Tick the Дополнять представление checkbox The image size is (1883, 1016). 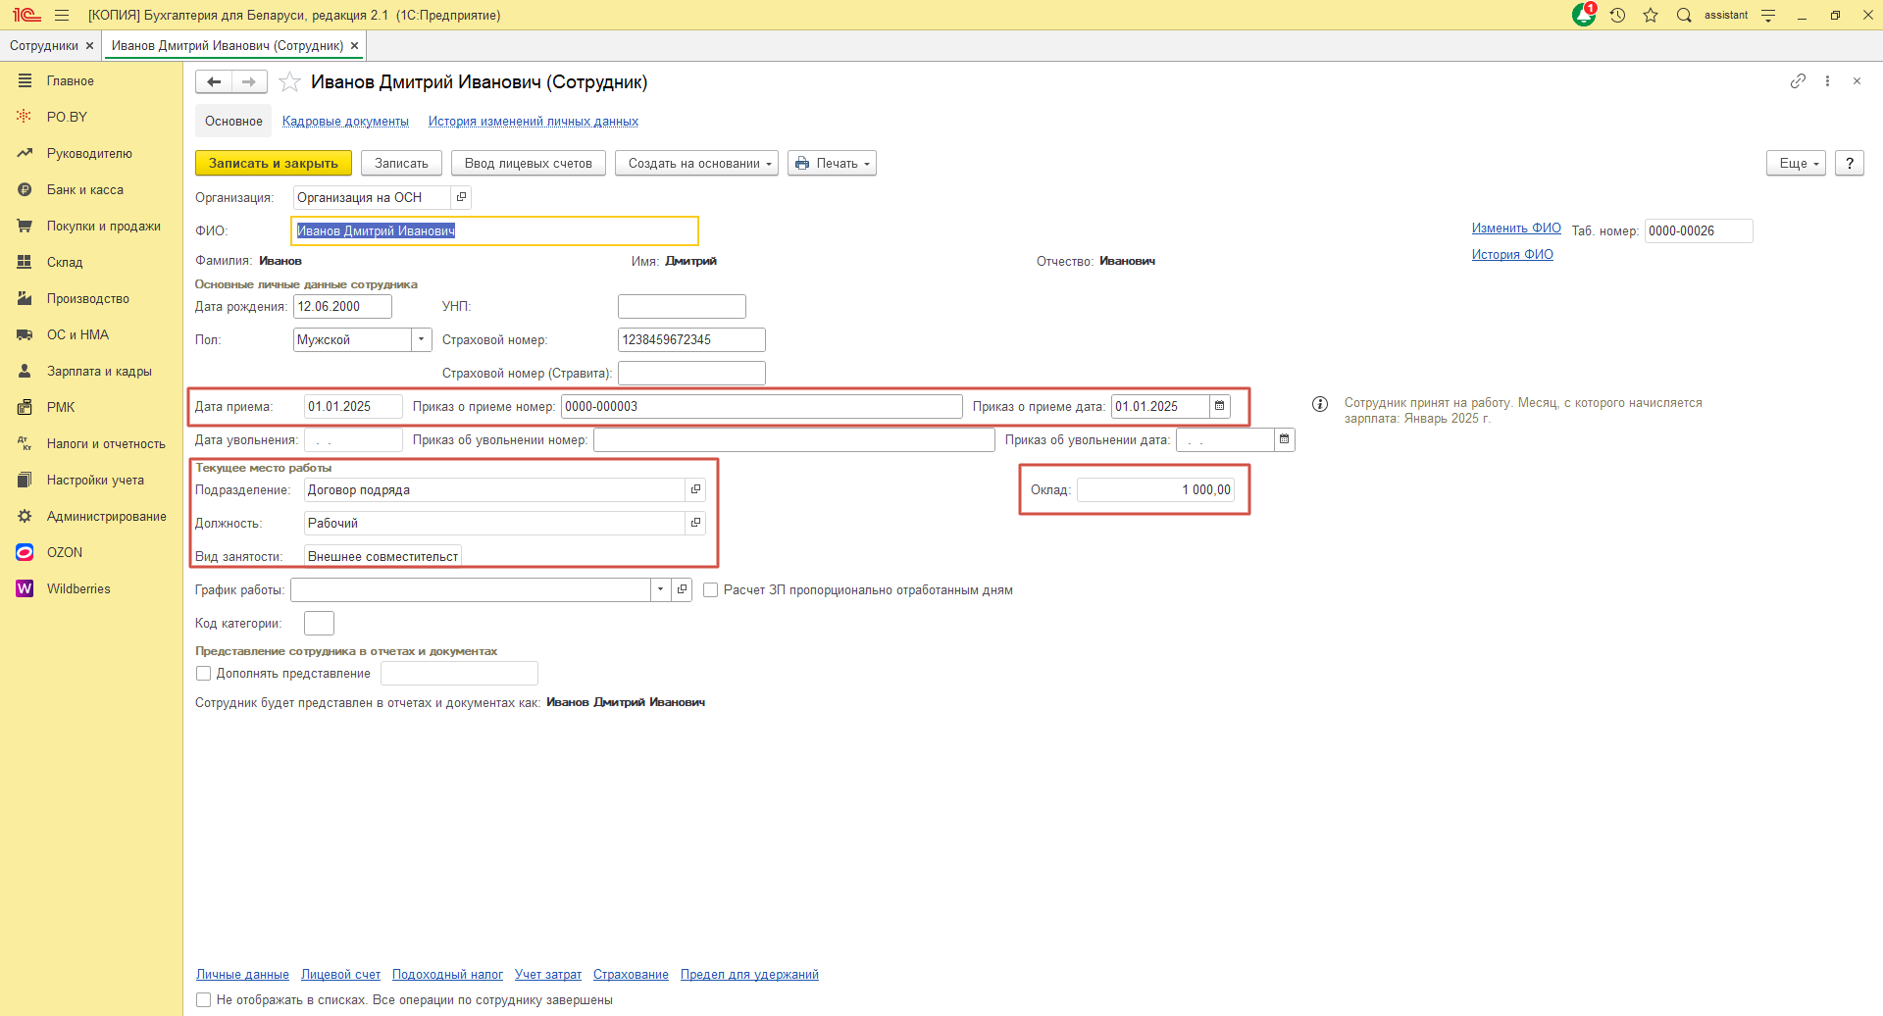coord(204,674)
